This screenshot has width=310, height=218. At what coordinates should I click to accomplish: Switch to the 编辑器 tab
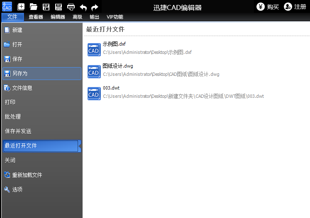[58, 17]
